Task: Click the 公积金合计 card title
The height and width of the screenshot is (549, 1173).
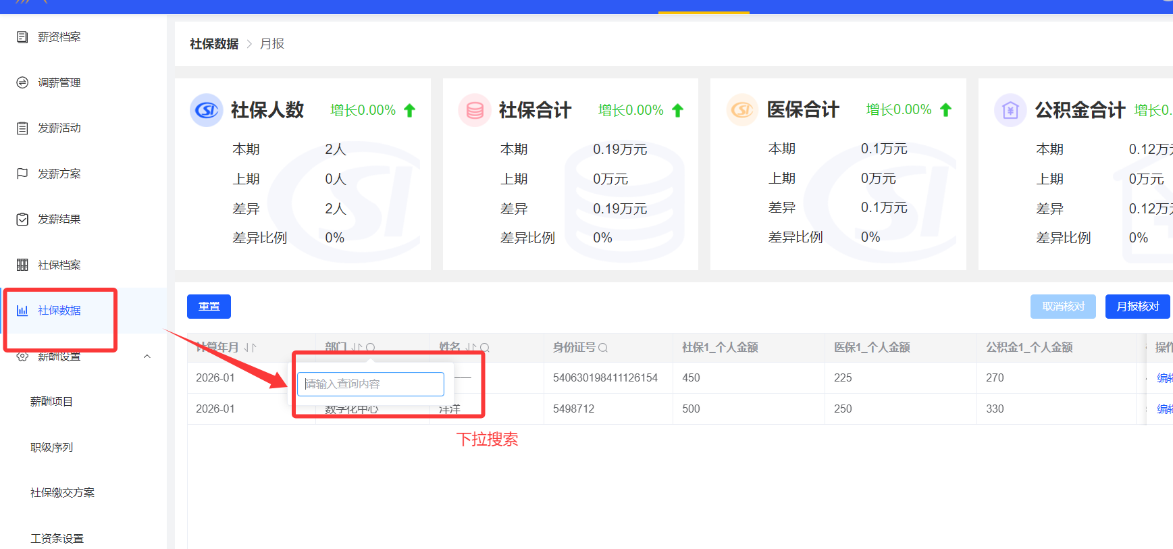Action: (x=1080, y=110)
